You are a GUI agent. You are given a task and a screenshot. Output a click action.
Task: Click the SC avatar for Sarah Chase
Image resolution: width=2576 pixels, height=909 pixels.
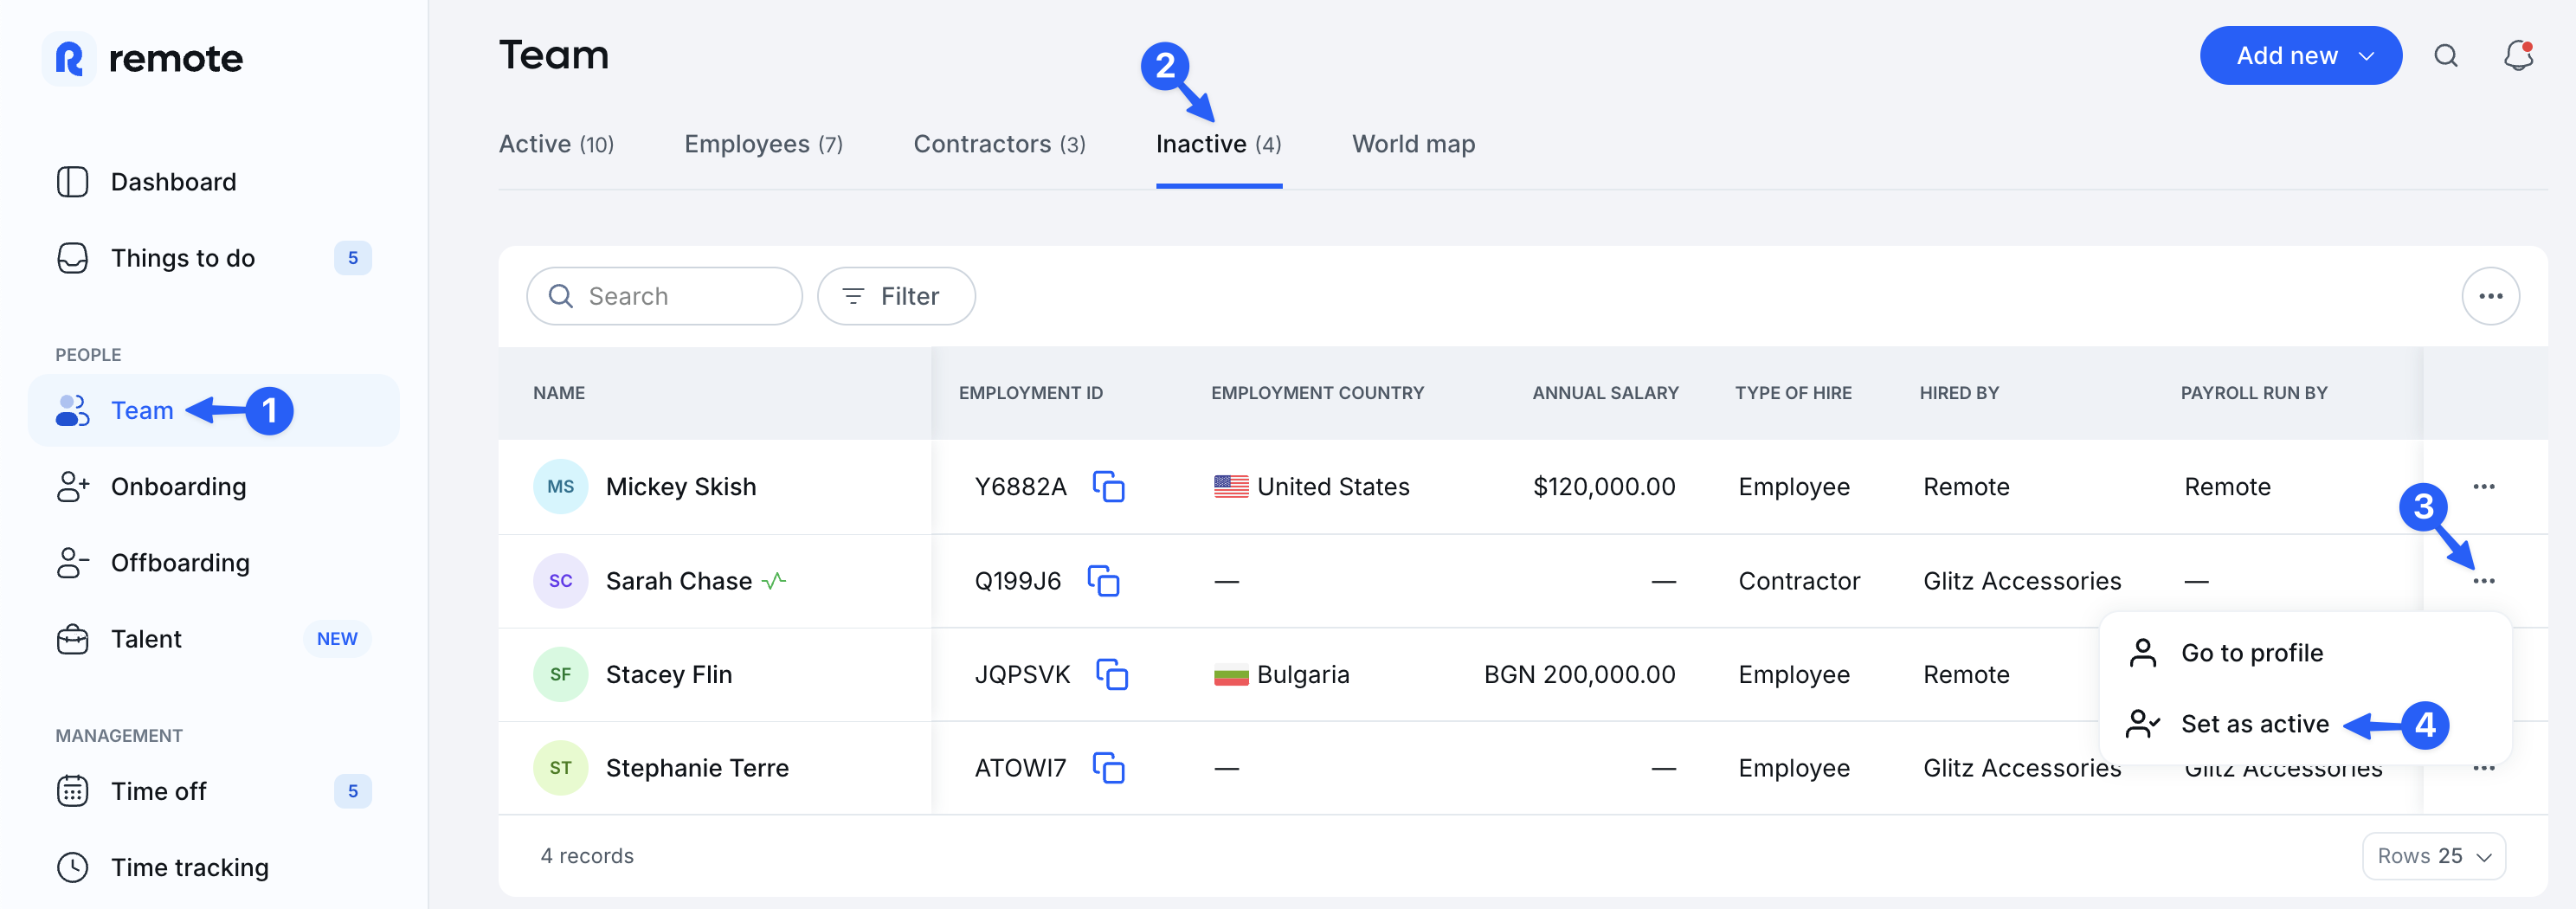[560, 581]
